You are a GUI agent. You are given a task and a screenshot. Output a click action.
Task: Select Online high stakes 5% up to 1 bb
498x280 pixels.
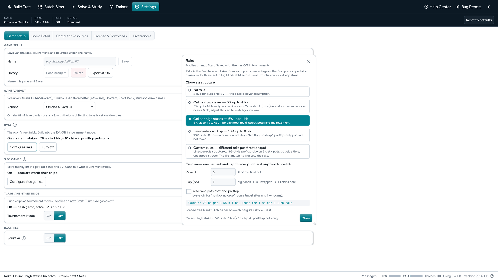248,121
